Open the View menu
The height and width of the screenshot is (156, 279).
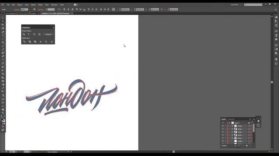47,5
